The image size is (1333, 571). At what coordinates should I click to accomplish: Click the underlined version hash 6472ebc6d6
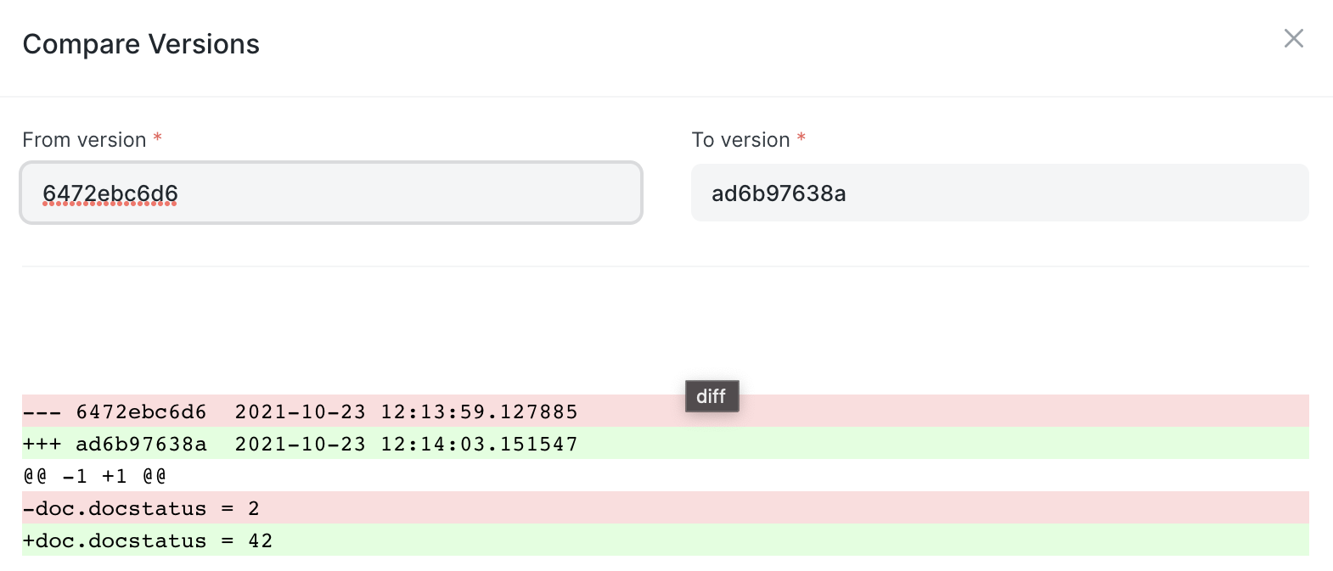[111, 193]
